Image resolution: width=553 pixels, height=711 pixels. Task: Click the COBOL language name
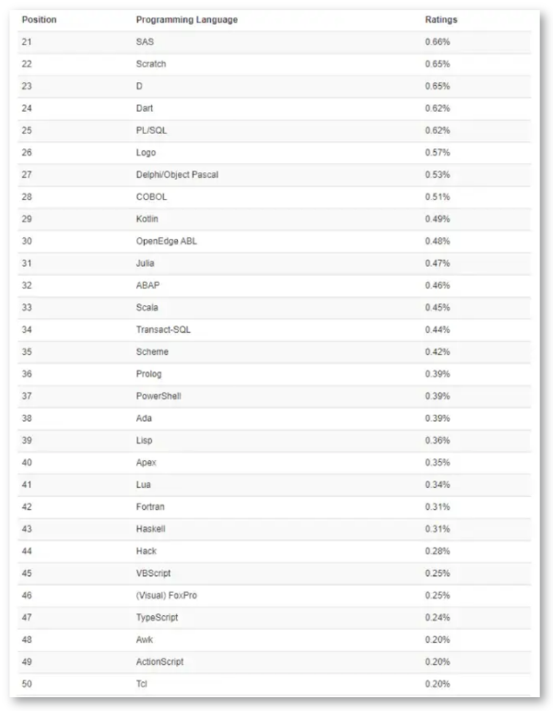151,196
